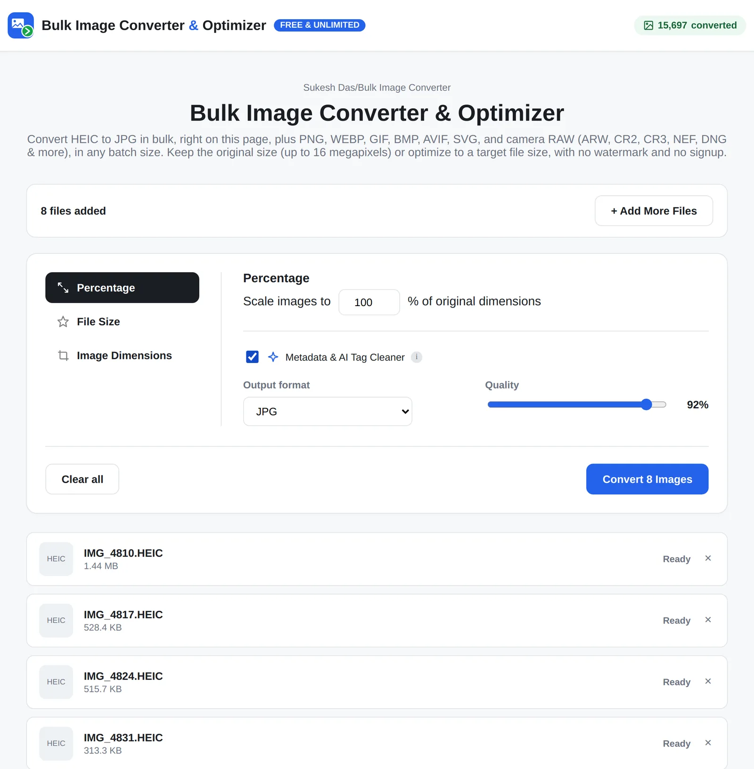Viewport: 754px width, 769px height.
Task: Click the 15,697 converted counter pill
Action: coord(690,25)
